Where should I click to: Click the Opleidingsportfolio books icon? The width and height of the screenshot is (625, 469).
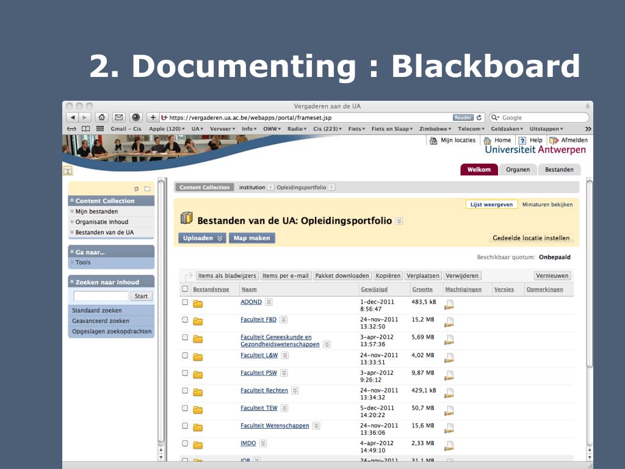[187, 218]
